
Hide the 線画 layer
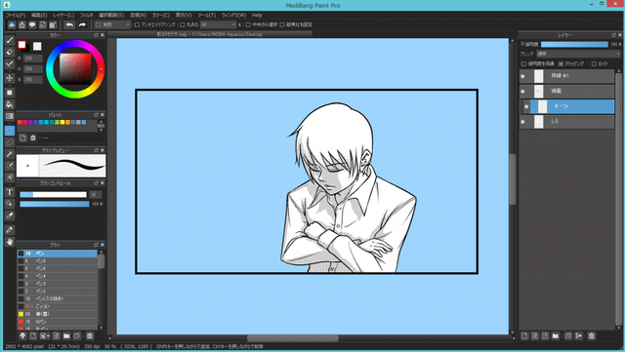[x=523, y=92]
